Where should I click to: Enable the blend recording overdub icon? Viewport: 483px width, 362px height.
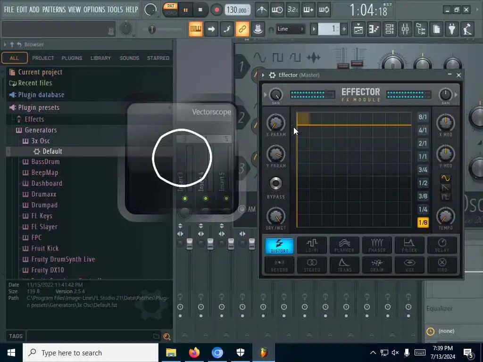click(308, 10)
